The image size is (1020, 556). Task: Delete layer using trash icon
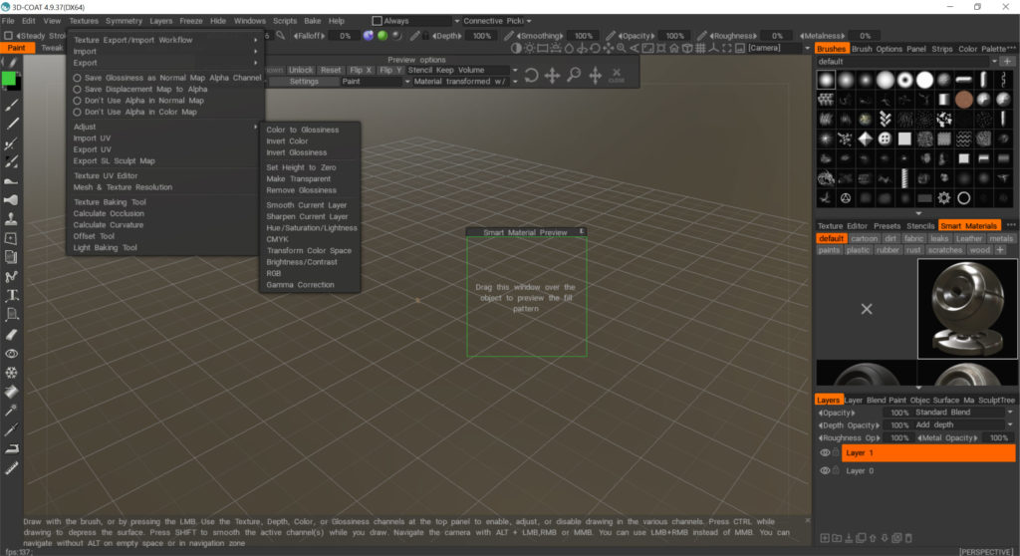click(908, 538)
